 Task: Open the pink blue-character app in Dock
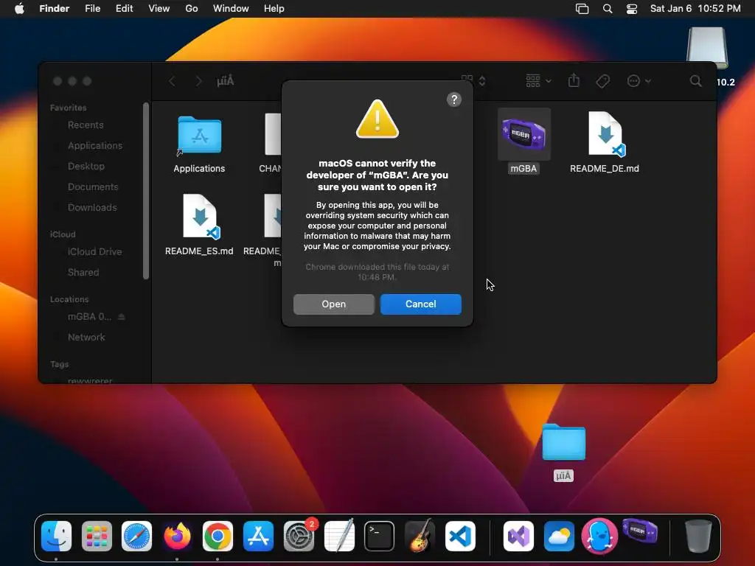[x=599, y=537]
